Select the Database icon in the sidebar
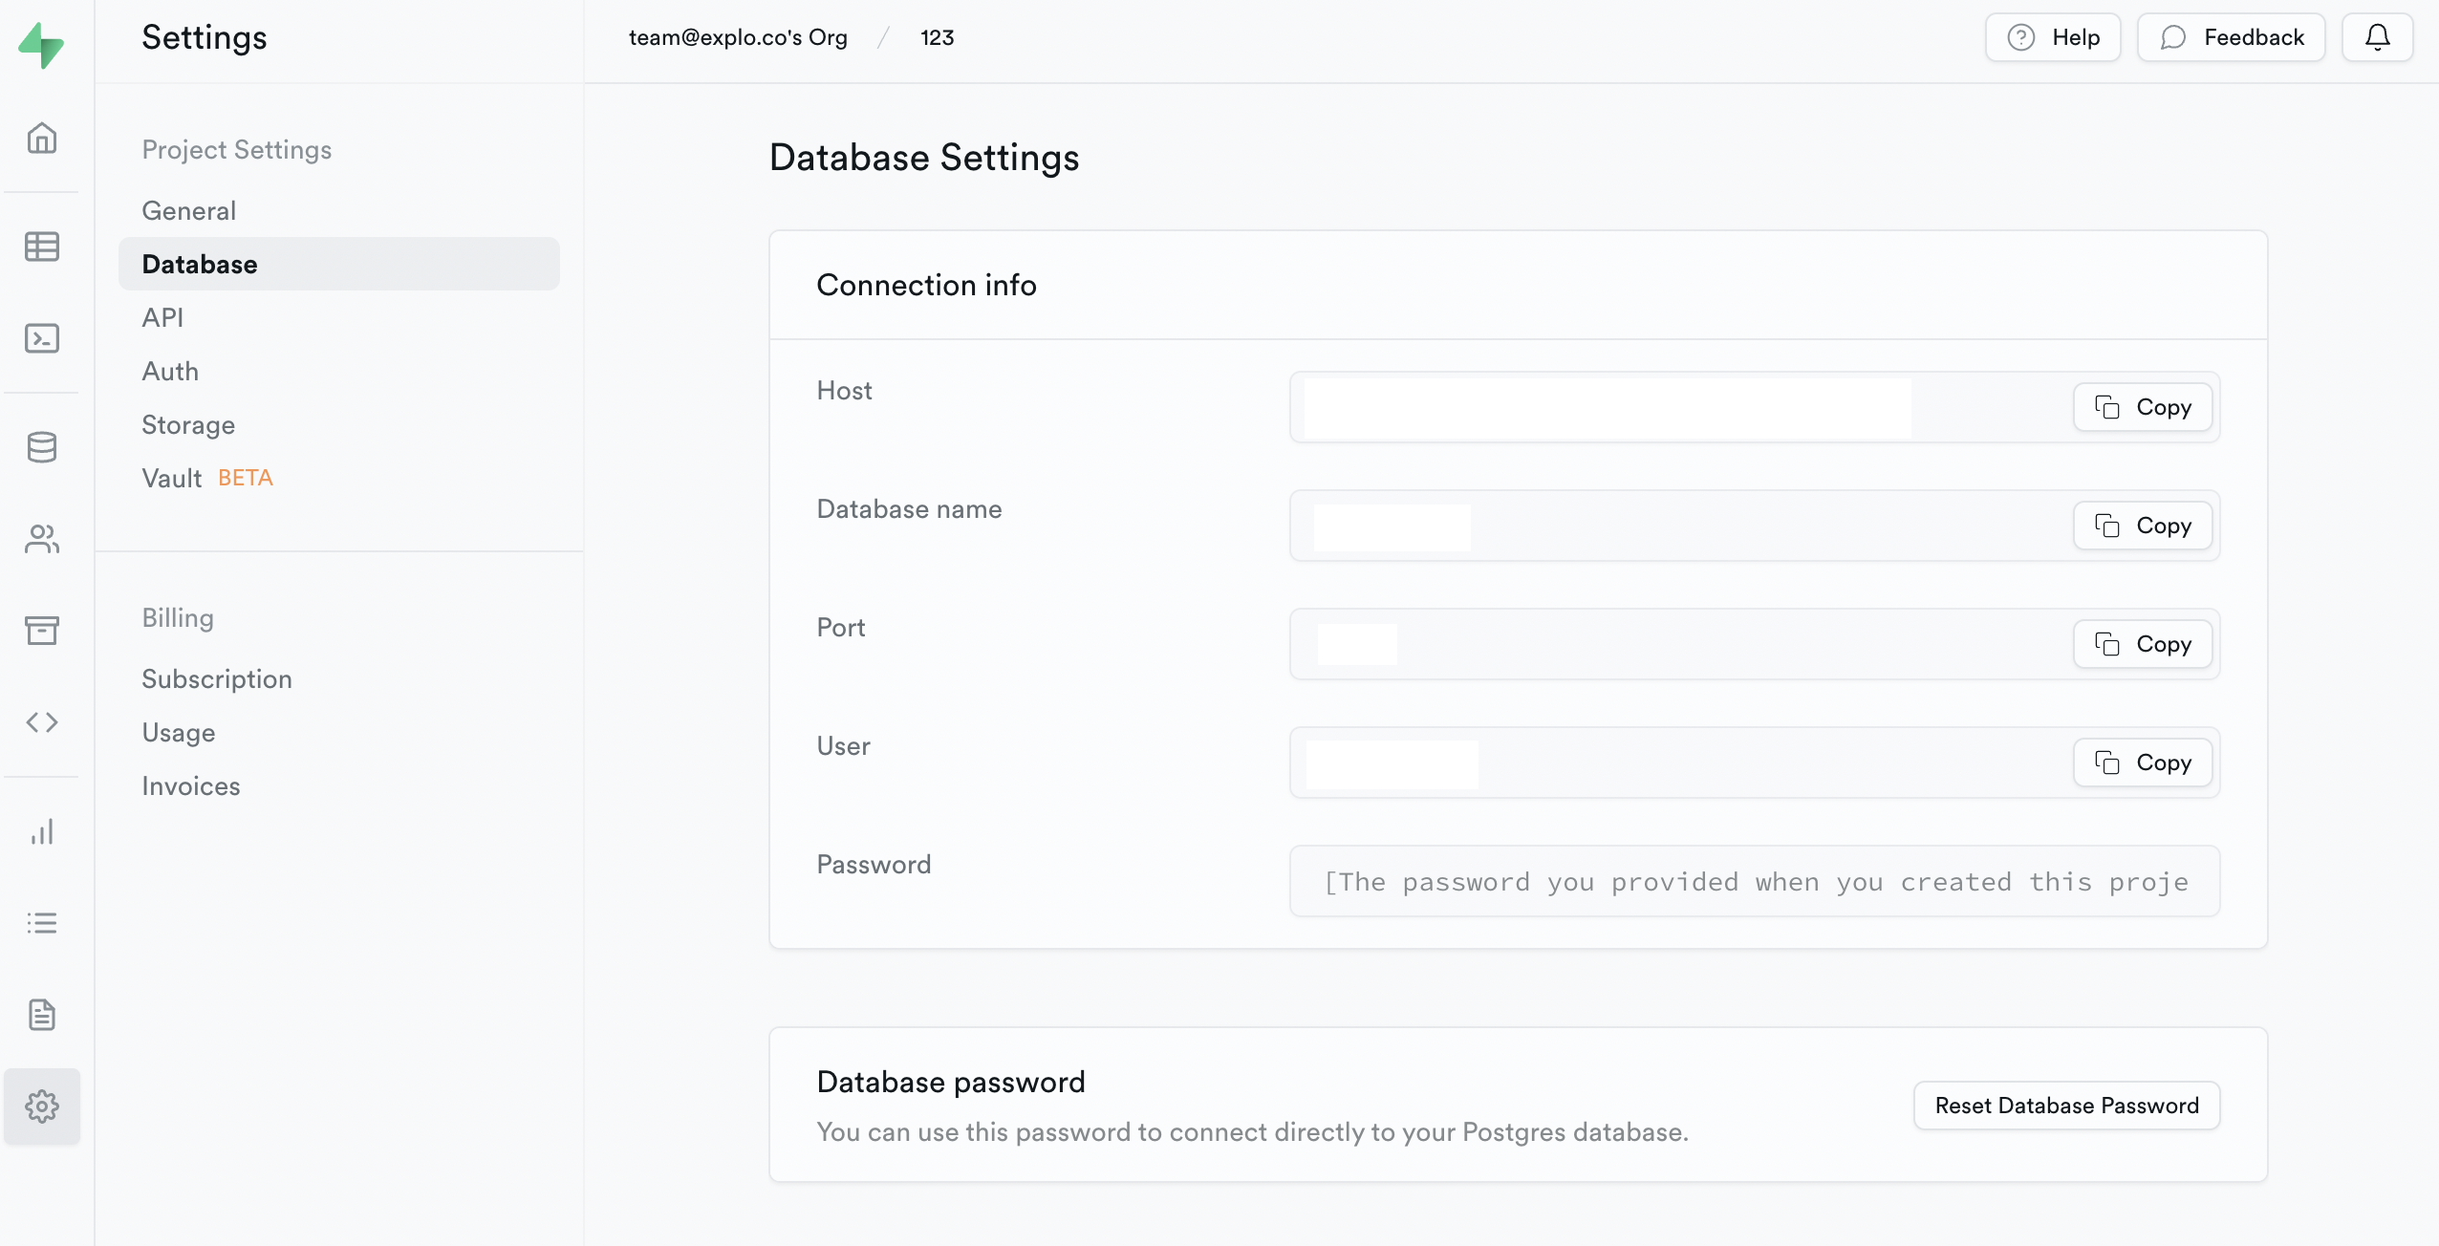 point(42,446)
